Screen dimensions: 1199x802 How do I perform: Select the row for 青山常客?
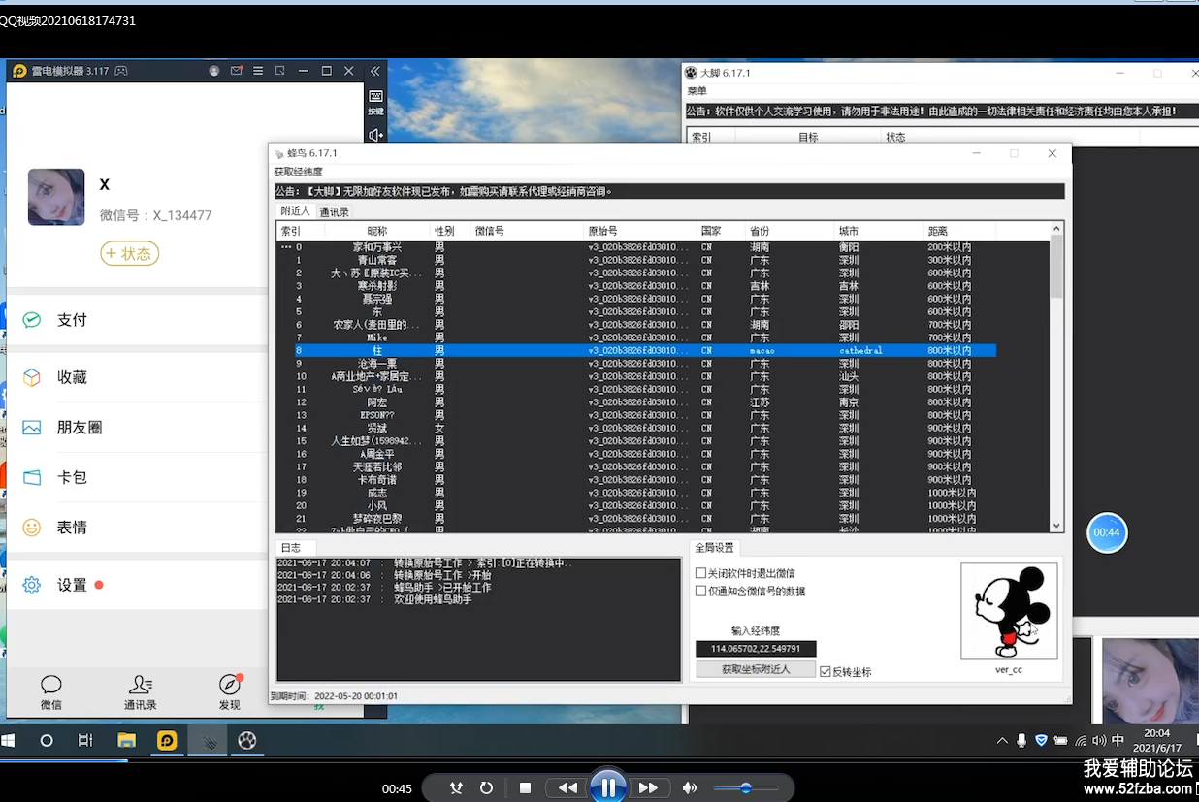(x=636, y=260)
